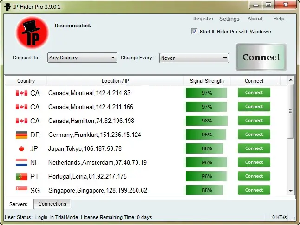Select row text Canada,Hamilton,74.82.196.198
This screenshot has height=225, width=300.
coord(91,121)
